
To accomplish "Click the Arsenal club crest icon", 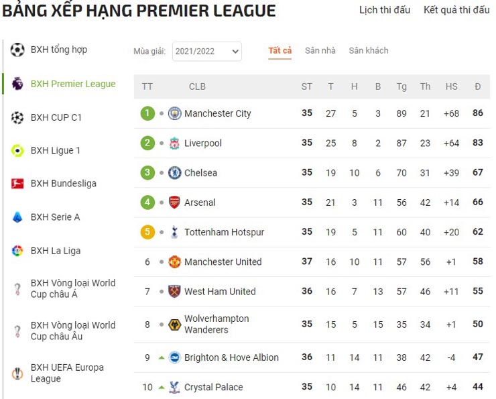I will click(x=174, y=202).
